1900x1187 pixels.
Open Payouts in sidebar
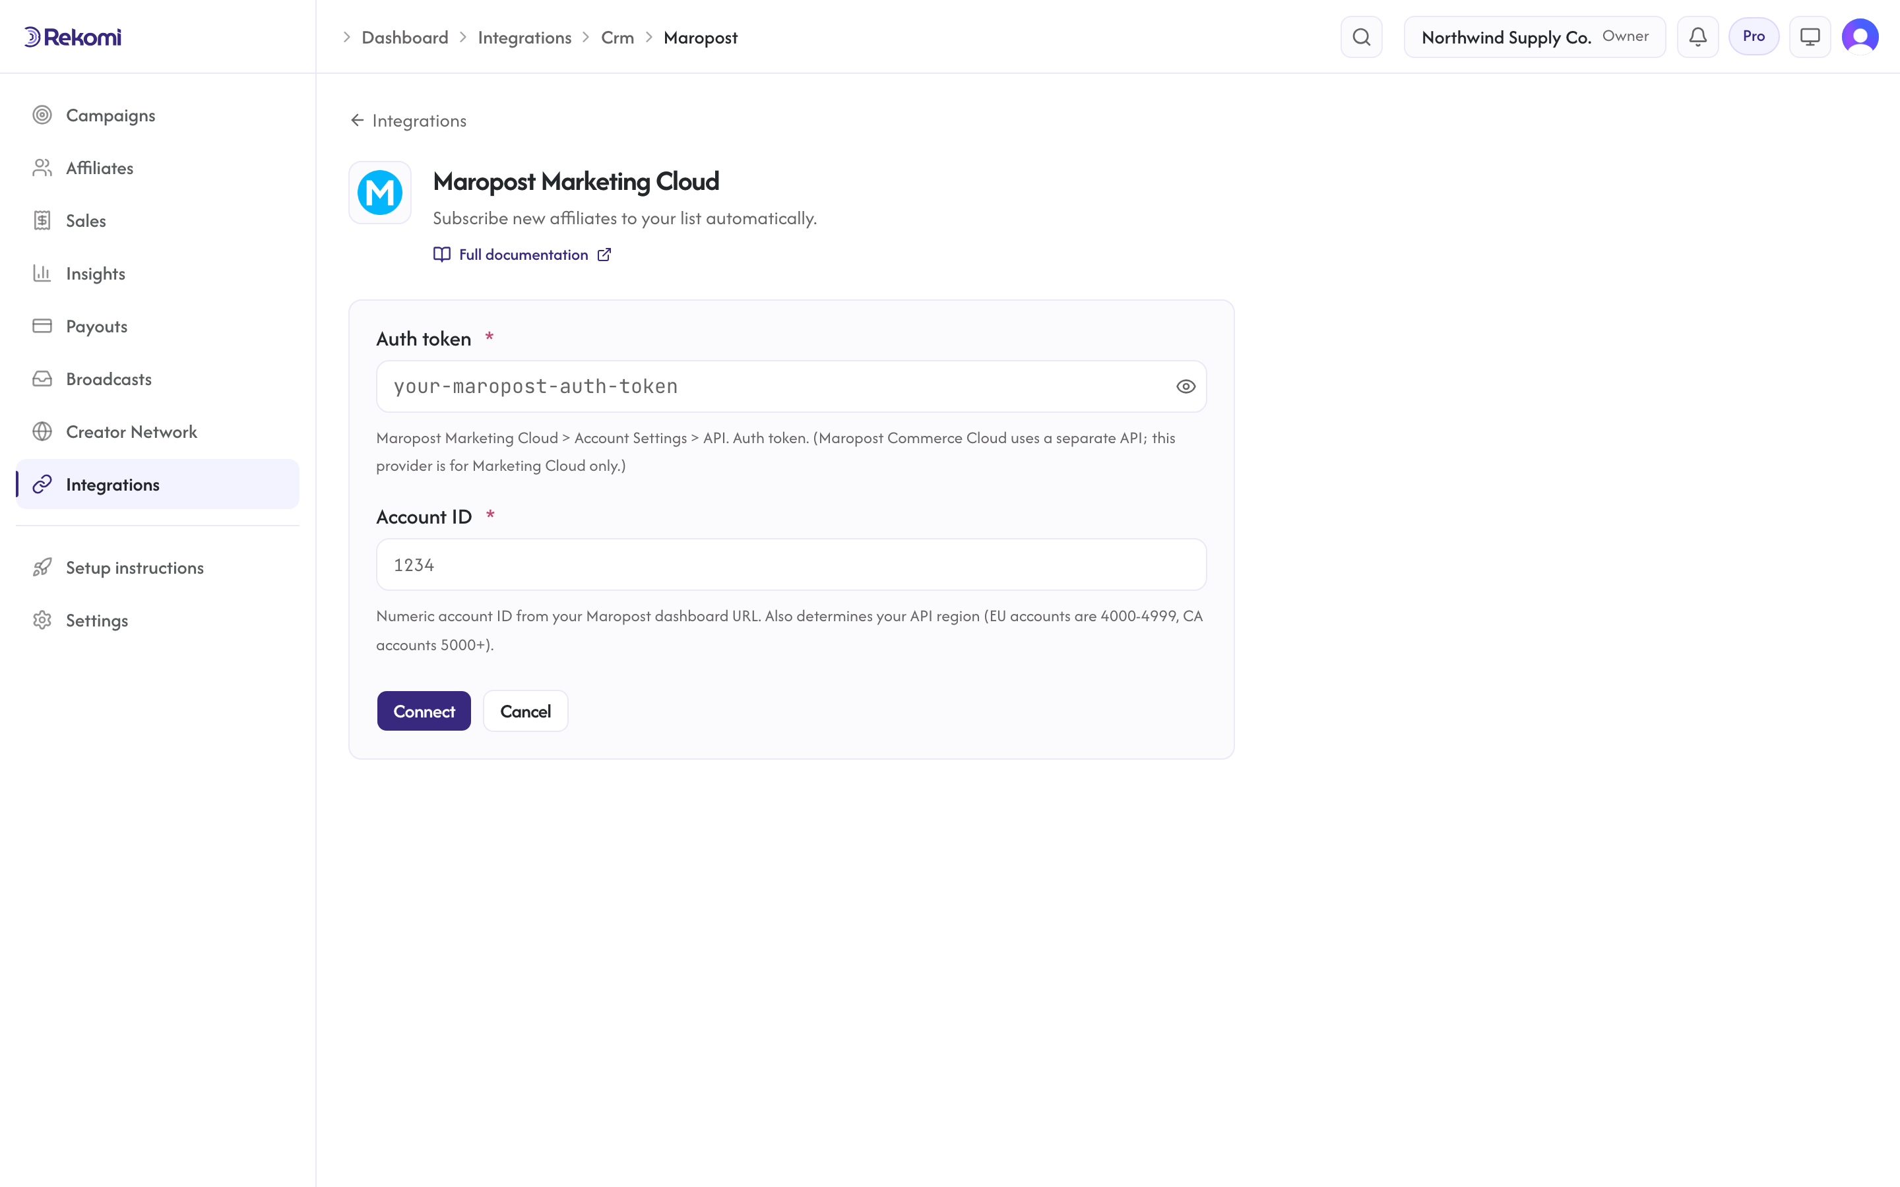point(157,326)
